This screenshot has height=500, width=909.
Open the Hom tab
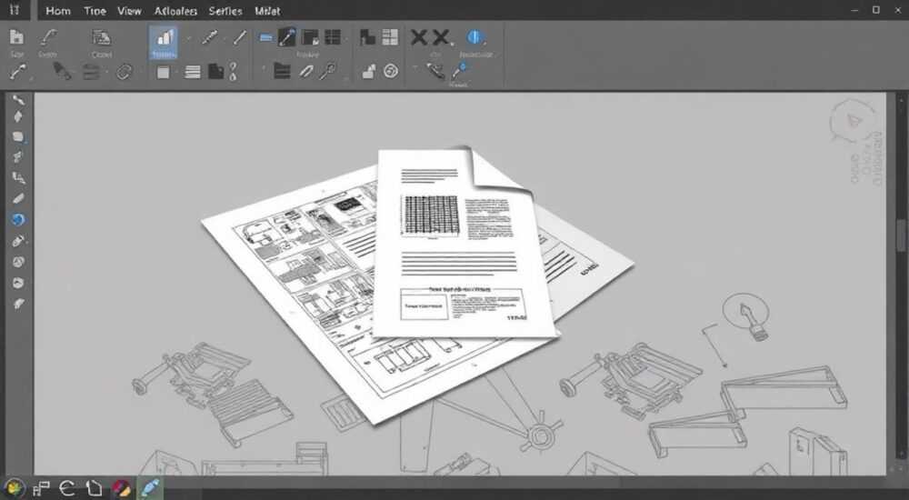pos(58,11)
